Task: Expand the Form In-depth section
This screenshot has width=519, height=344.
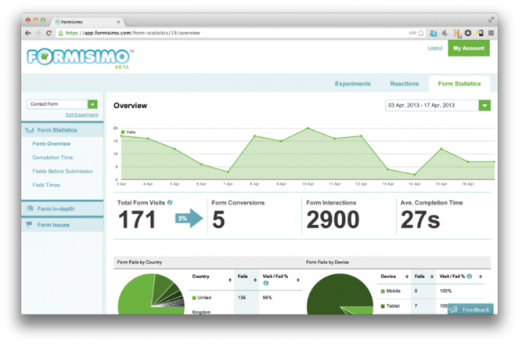Action: coord(62,208)
